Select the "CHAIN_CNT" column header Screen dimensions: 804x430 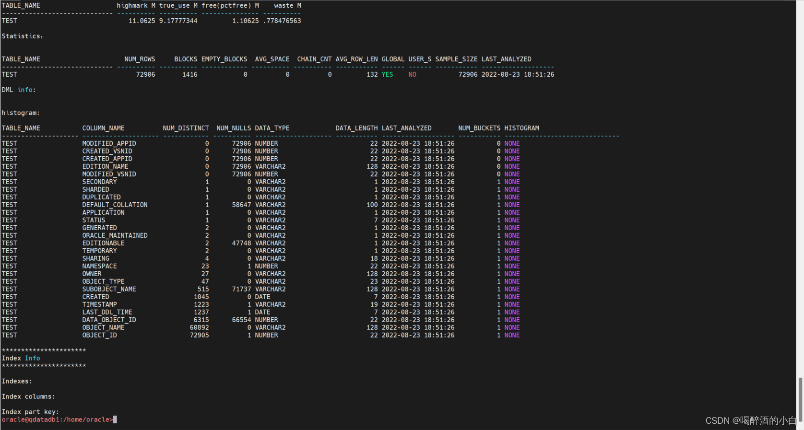[314, 59]
